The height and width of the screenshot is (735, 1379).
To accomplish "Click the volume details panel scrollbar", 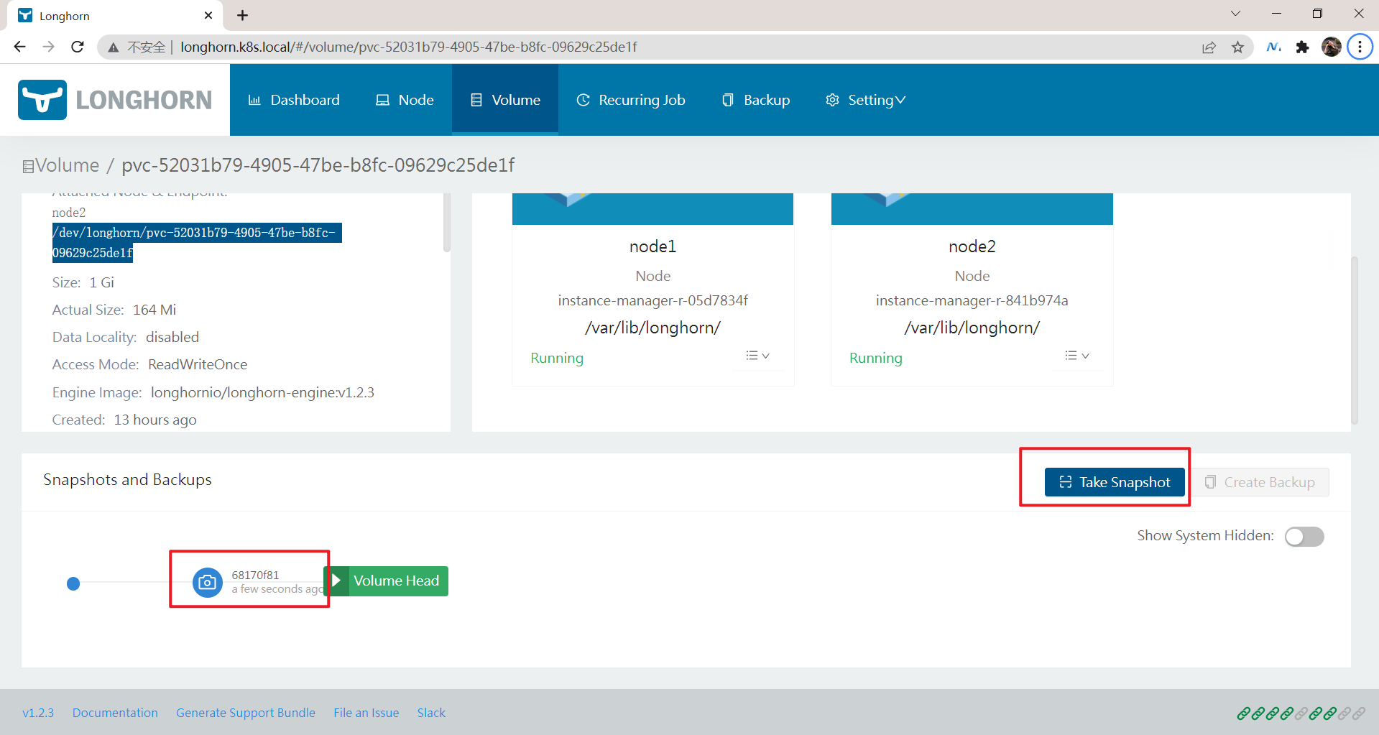I will point(447,223).
